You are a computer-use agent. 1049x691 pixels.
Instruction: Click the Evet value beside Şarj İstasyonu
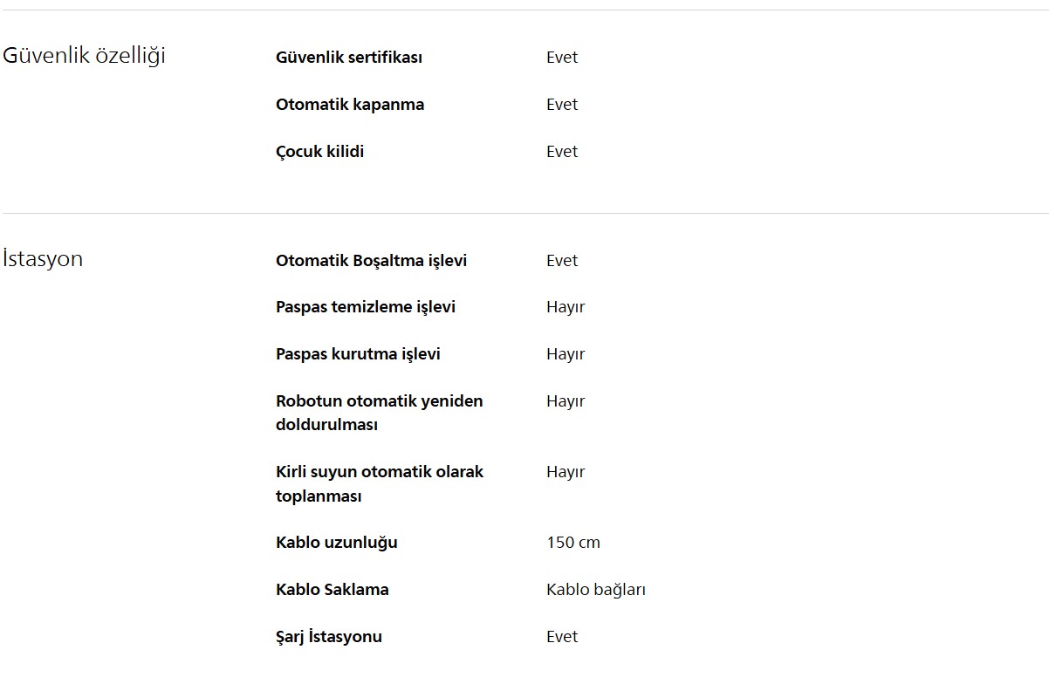pyautogui.click(x=562, y=637)
